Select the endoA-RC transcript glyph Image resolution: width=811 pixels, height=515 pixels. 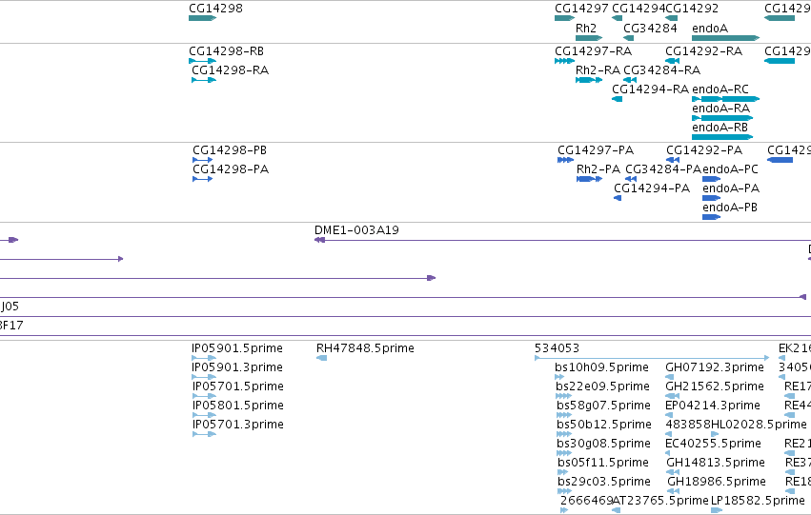(725, 99)
